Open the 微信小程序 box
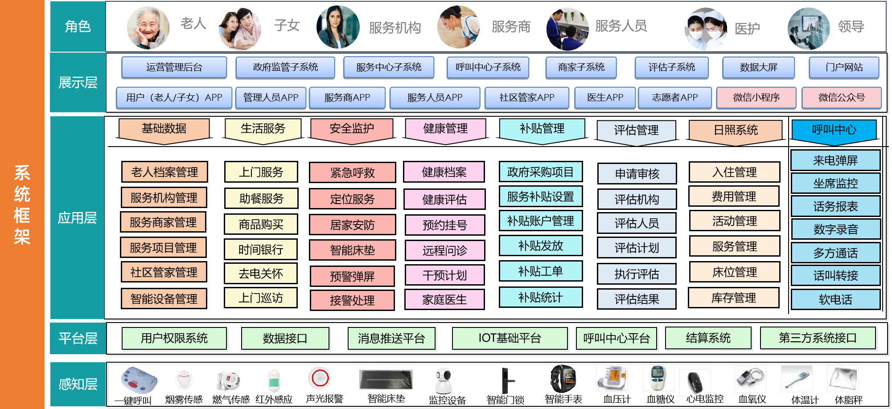Screen dimensions: 892x409 pos(756,98)
